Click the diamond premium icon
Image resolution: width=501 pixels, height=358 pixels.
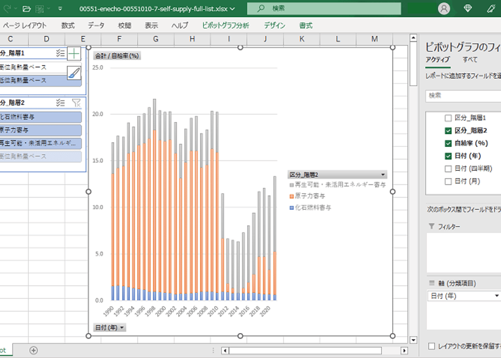(468, 9)
